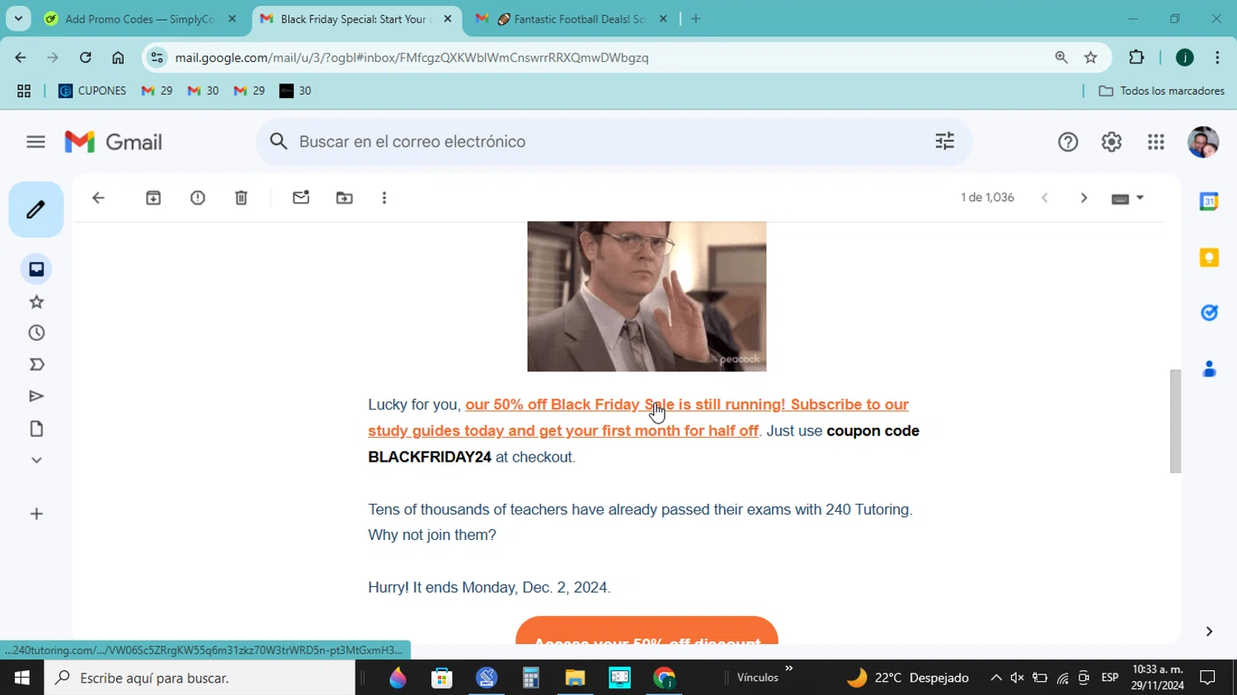Open Gmail Settings gear
The width and height of the screenshot is (1237, 695).
click(x=1112, y=142)
